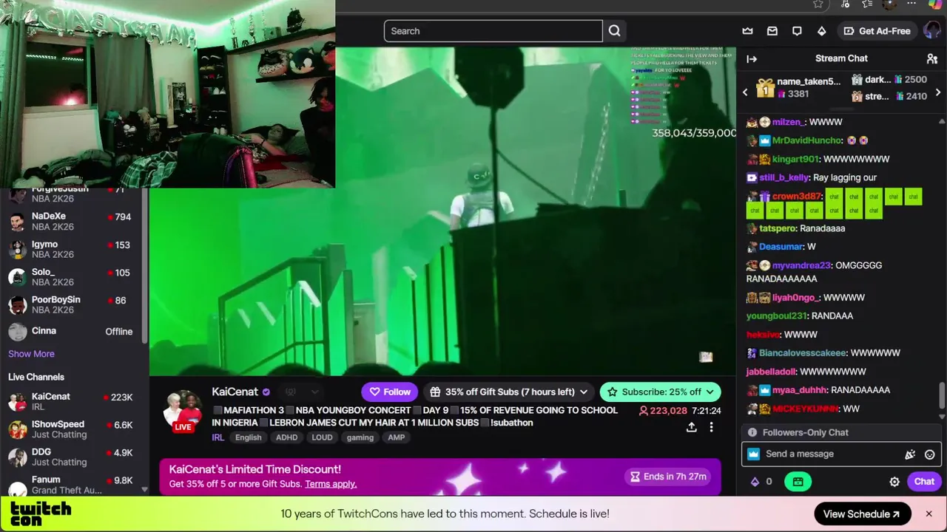Open Igymo channel in sidebar

pyautogui.click(x=71, y=250)
